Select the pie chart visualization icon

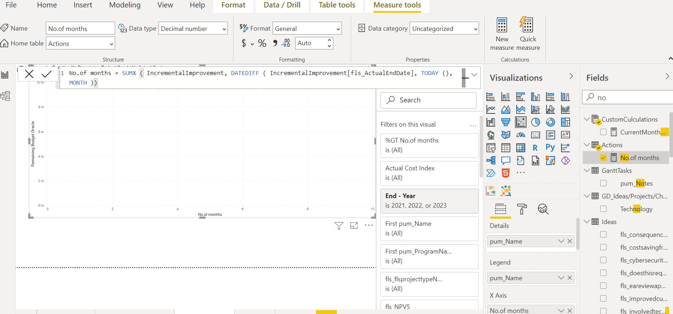(535, 122)
